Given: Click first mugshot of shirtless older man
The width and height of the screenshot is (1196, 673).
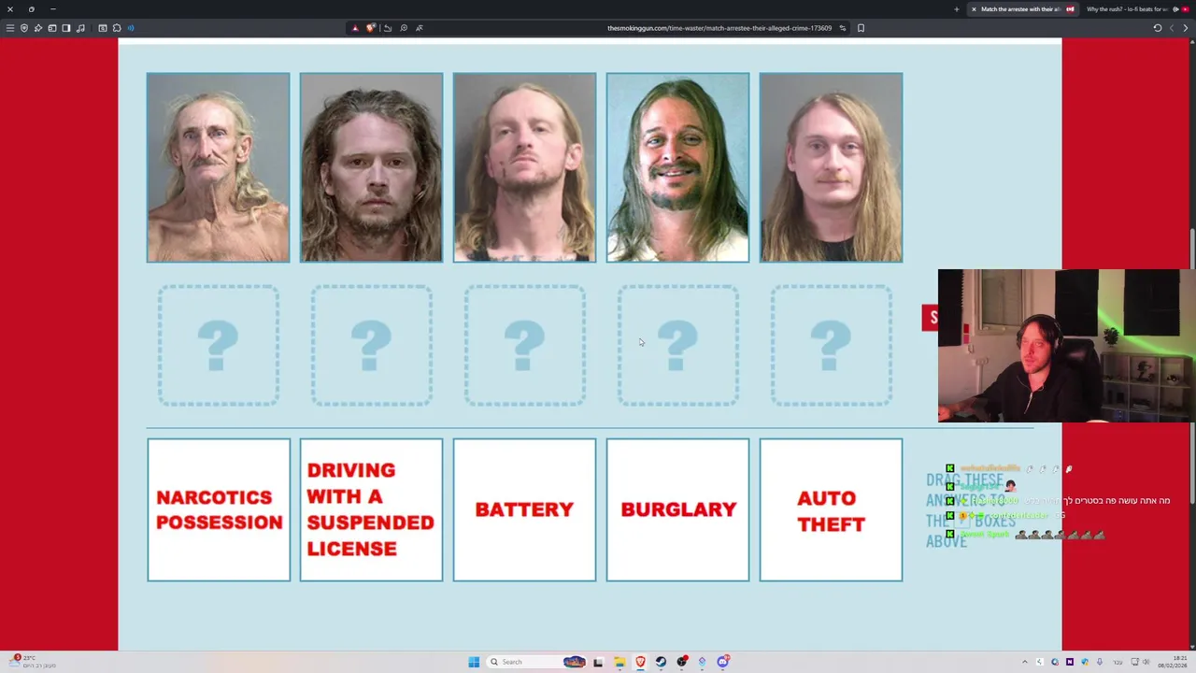Looking at the screenshot, I should click(x=219, y=167).
